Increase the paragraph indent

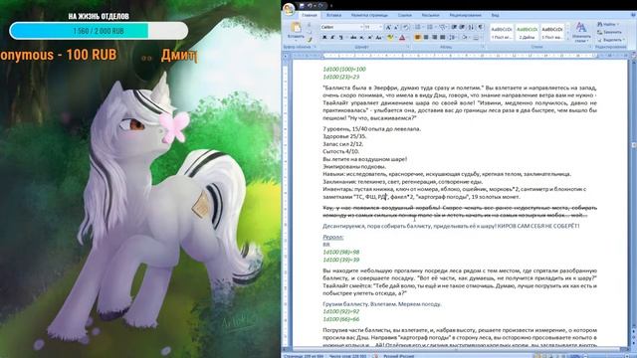(x=462, y=27)
